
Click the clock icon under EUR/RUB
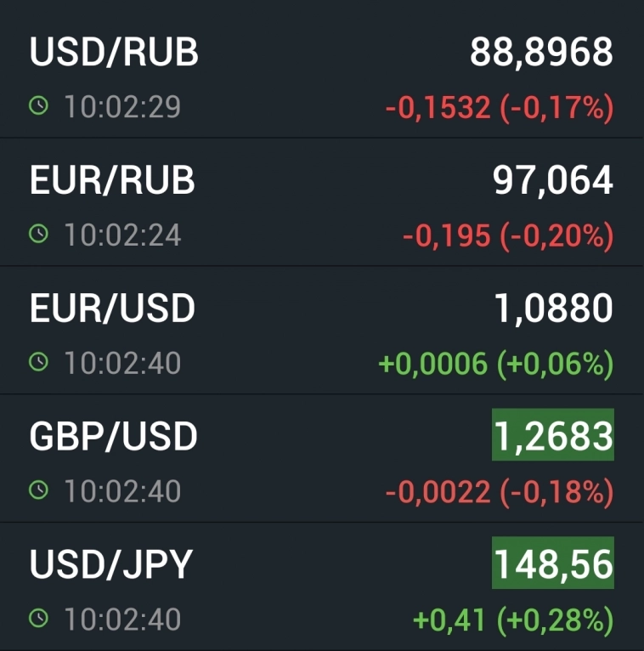pyautogui.click(x=38, y=235)
